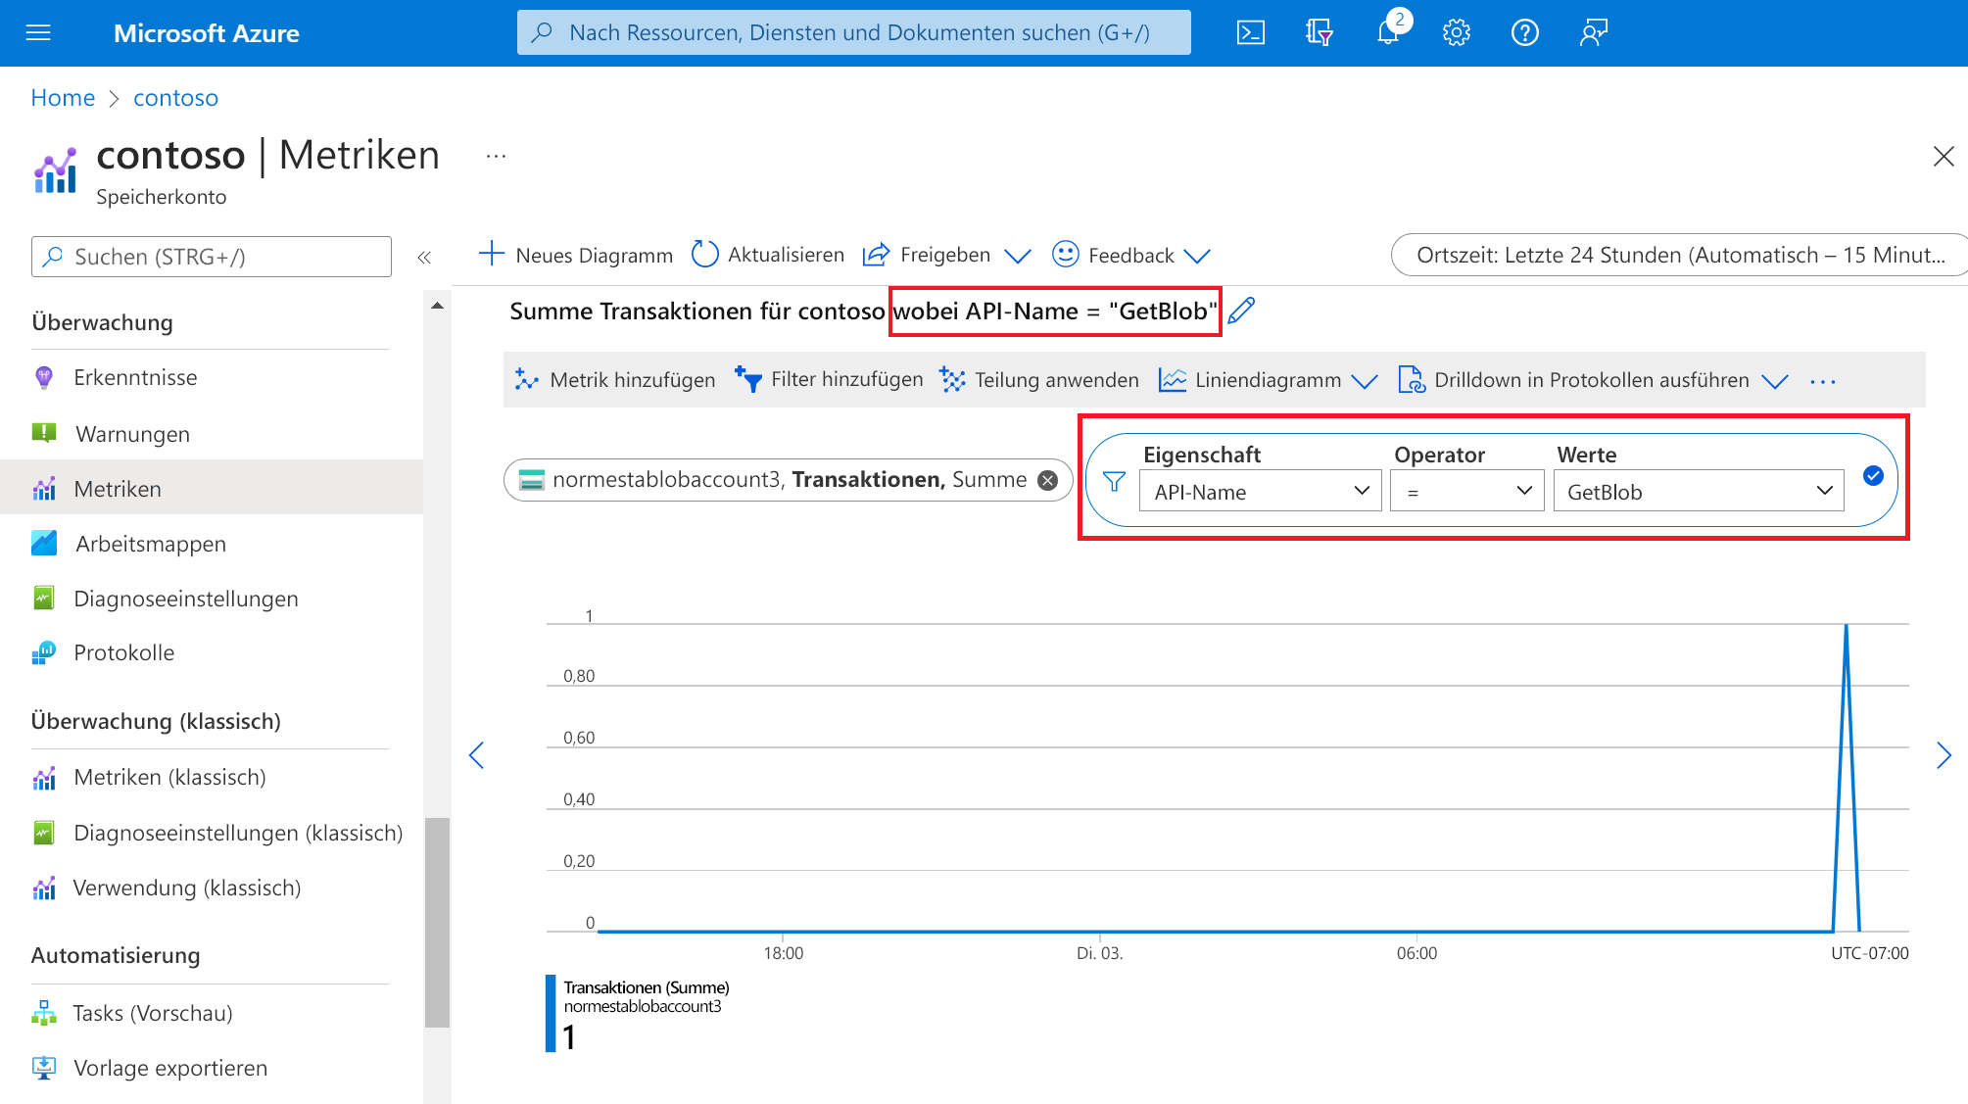
Task: Open the Feedback dropdown
Action: 1131,255
